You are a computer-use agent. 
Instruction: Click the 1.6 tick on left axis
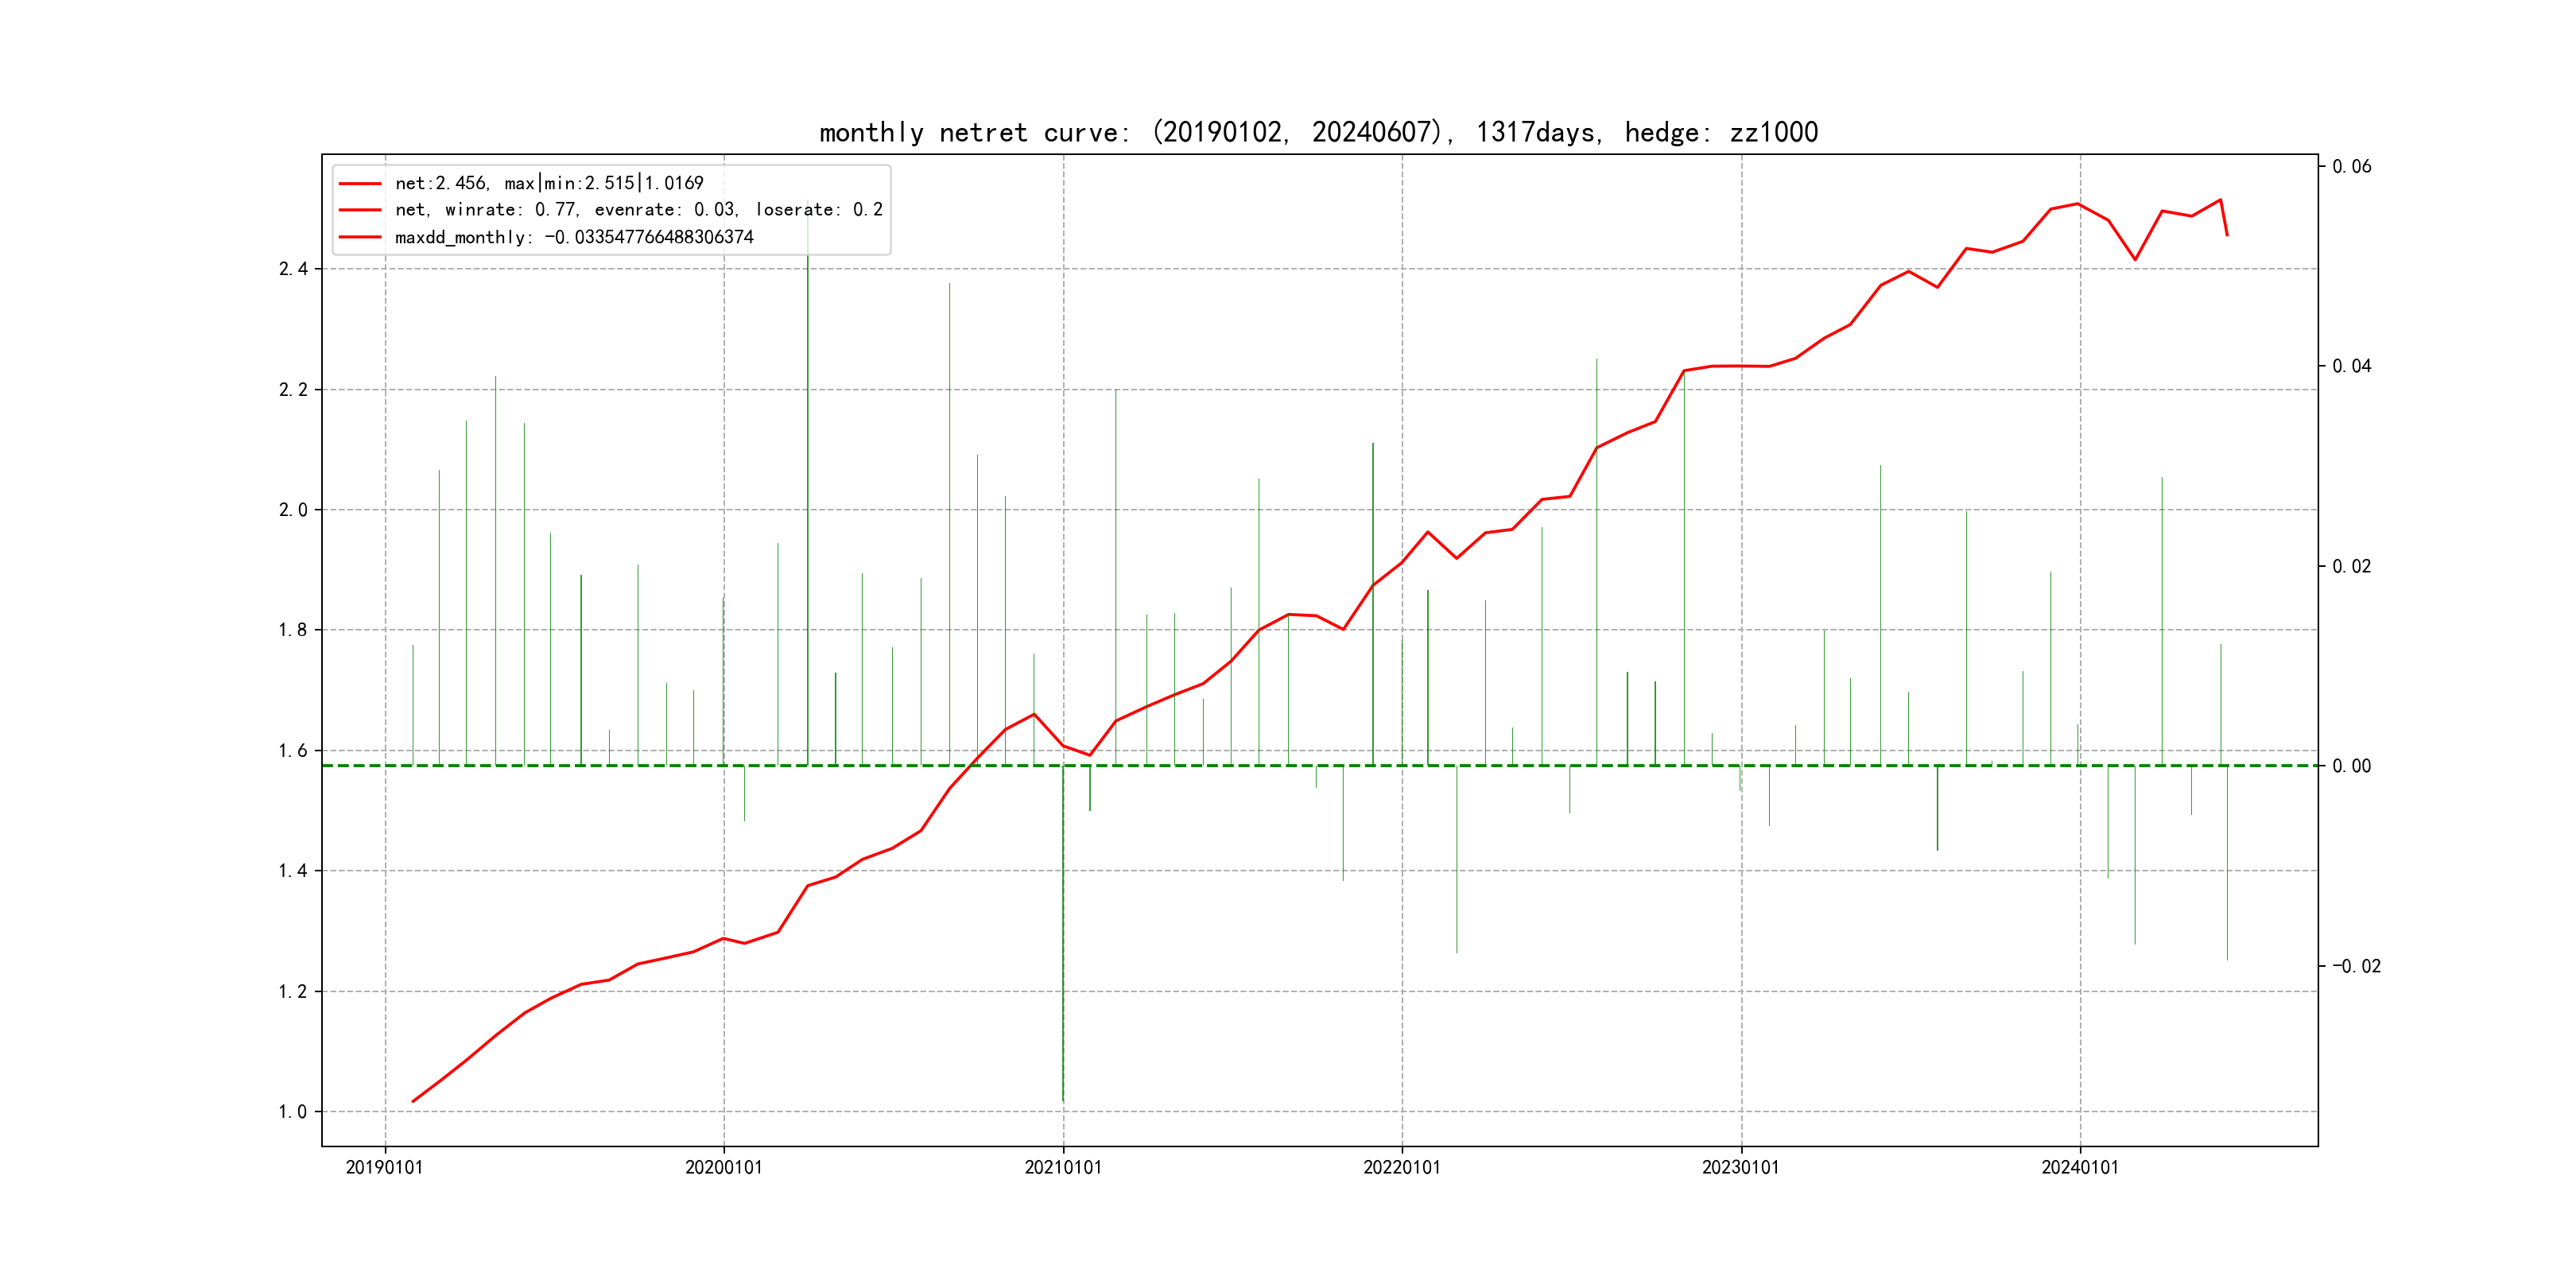coord(293,751)
